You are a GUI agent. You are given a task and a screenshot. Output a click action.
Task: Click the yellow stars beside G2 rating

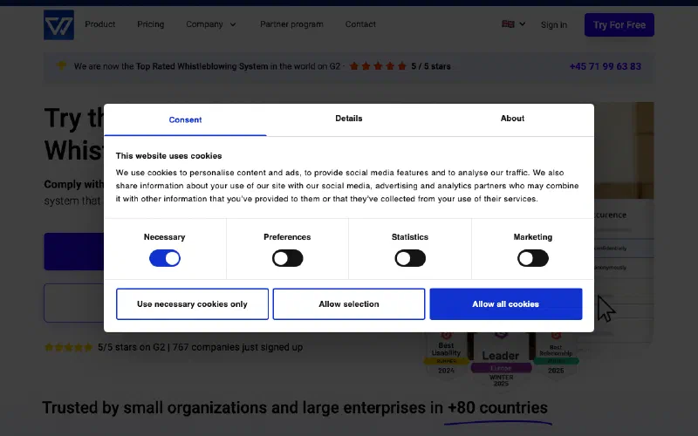click(68, 347)
